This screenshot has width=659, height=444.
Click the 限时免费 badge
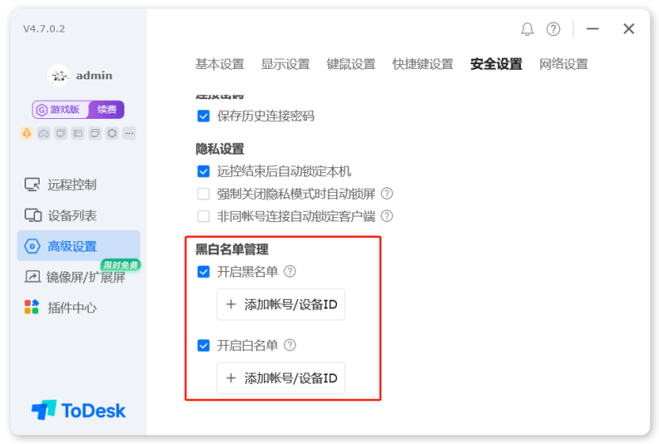(121, 265)
